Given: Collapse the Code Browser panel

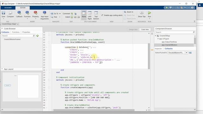Looking at the screenshot, I should click(x=2, y=28).
